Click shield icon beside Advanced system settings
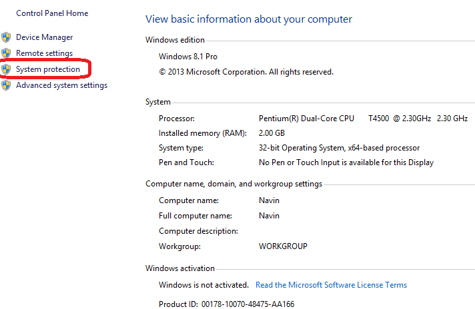 click(x=6, y=85)
